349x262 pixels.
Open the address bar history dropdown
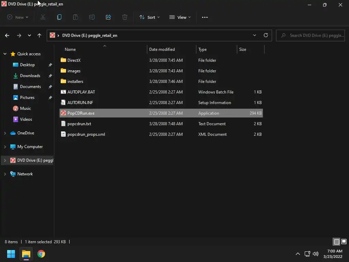pos(254,35)
